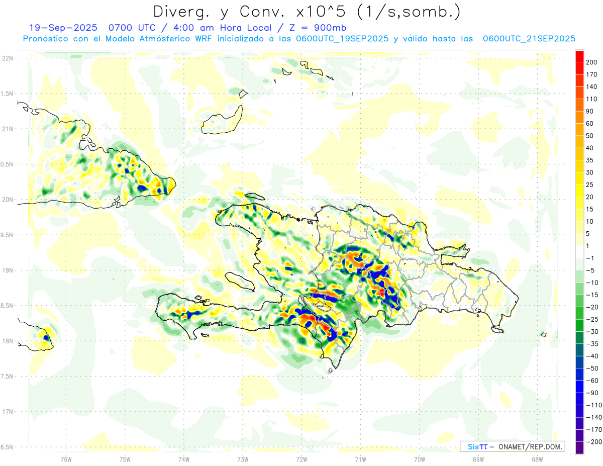Image resolution: width=603 pixels, height=466 pixels.
Task: Click the latitude label '20N'
Action: (x=7, y=200)
